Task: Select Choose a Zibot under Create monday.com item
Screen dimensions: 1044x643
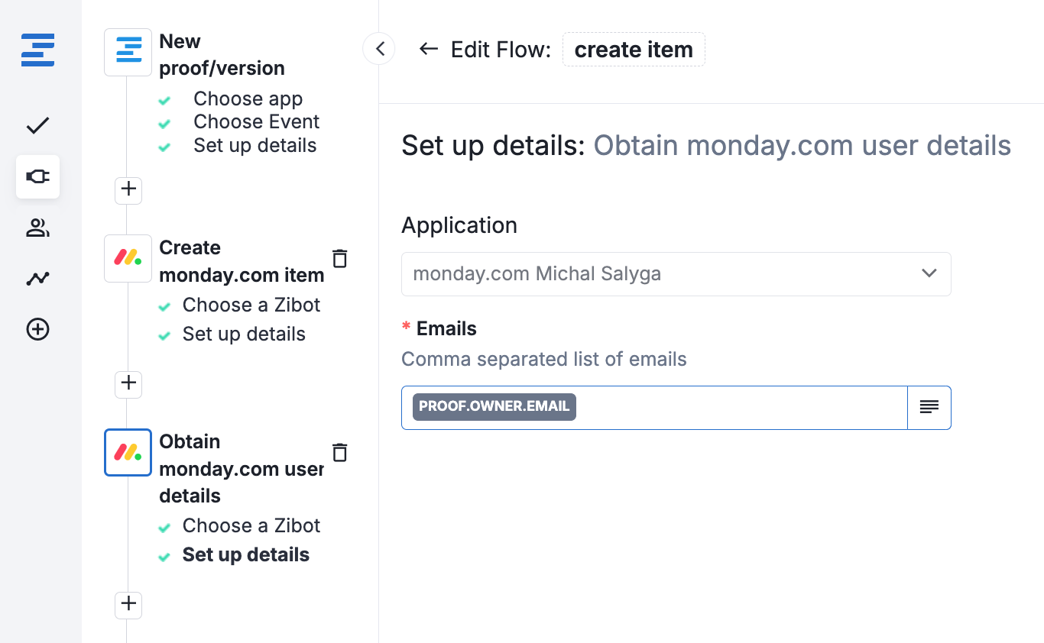Action: point(251,305)
